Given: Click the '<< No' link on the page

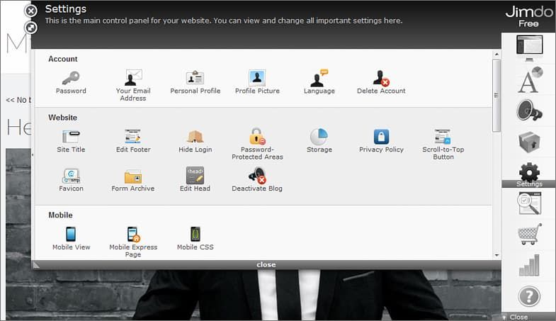Looking at the screenshot, I should tap(18, 100).
